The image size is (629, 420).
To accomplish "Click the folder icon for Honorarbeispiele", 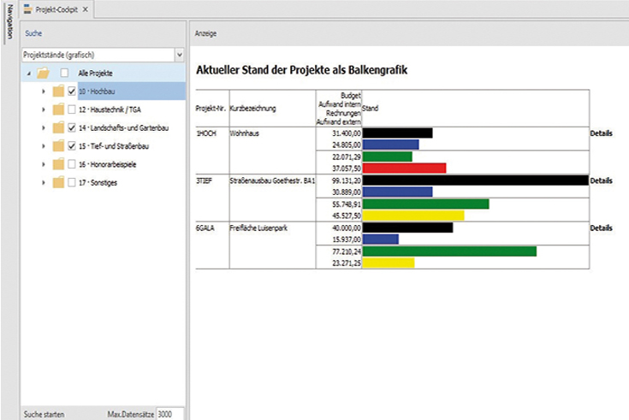I will (x=58, y=164).
